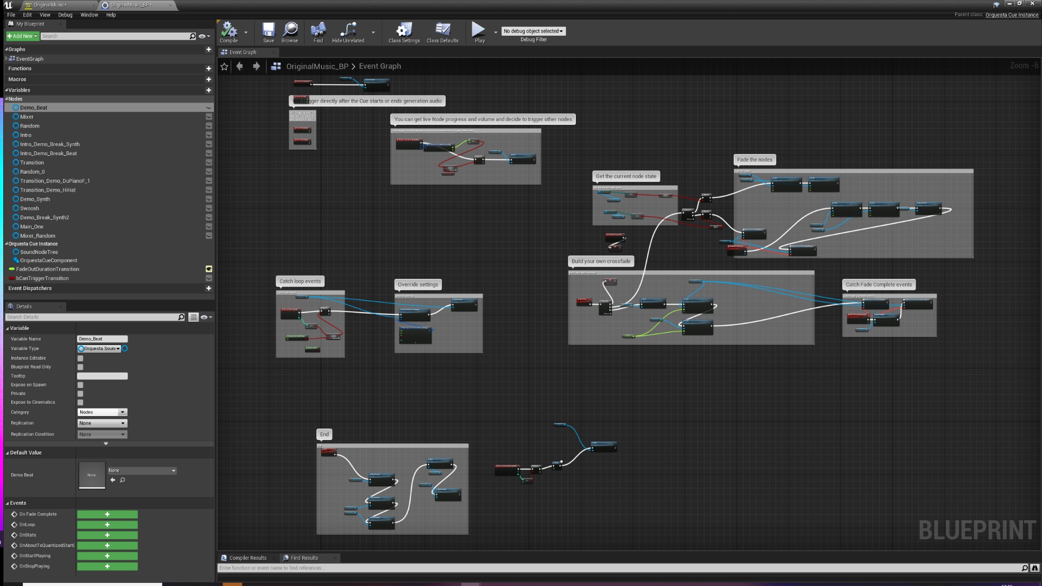The width and height of the screenshot is (1042, 586).
Task: Expand the Replication dropdown
Action: 102,423
